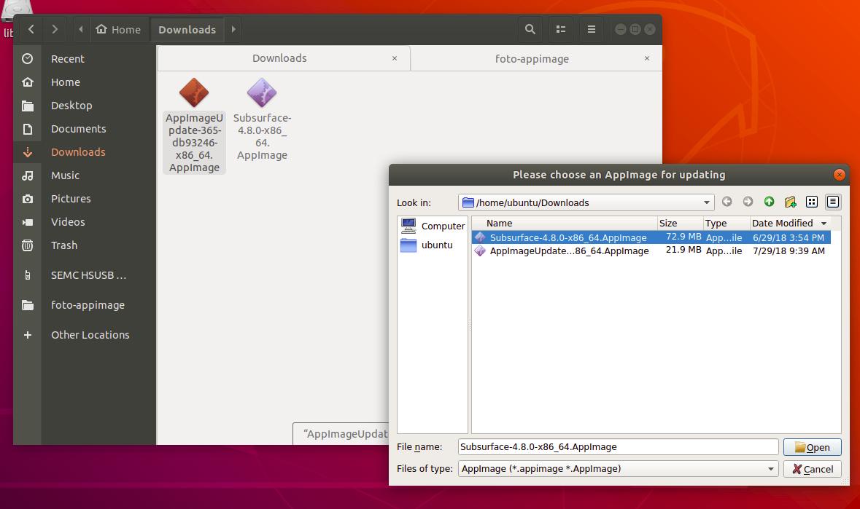This screenshot has width=860, height=509.
Task: Click the Open button in dialog
Action: point(813,447)
